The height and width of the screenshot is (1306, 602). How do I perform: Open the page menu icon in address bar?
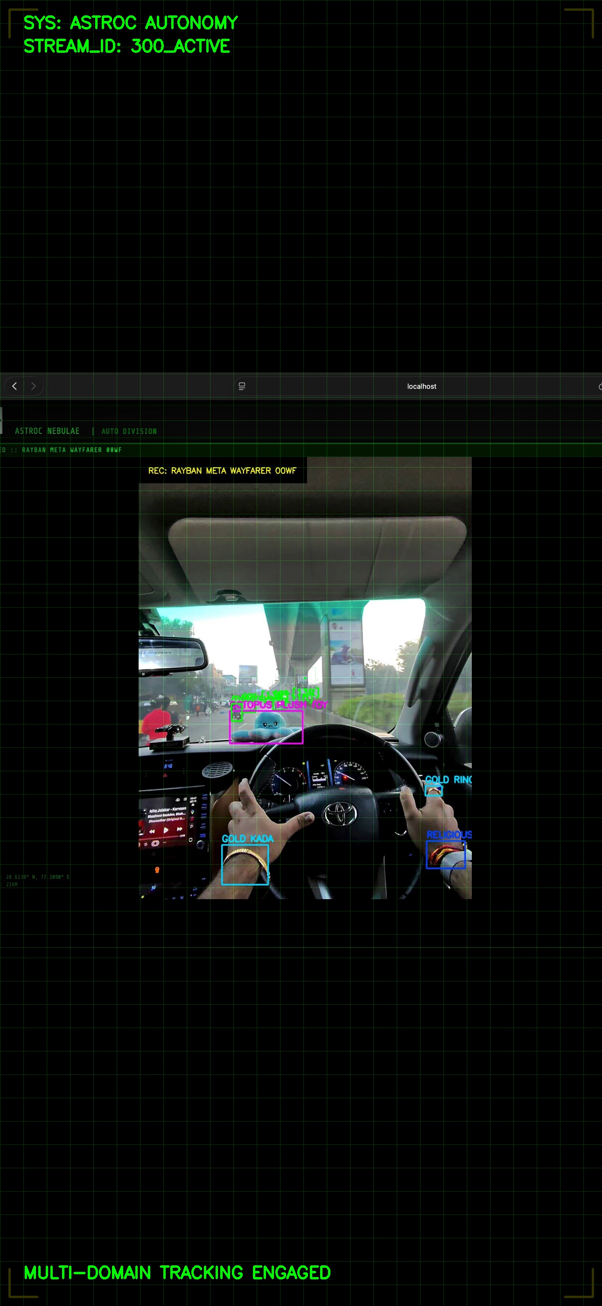(x=242, y=386)
